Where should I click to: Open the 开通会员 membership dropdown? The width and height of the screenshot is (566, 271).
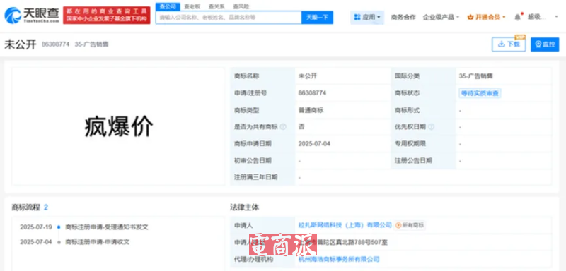486,17
